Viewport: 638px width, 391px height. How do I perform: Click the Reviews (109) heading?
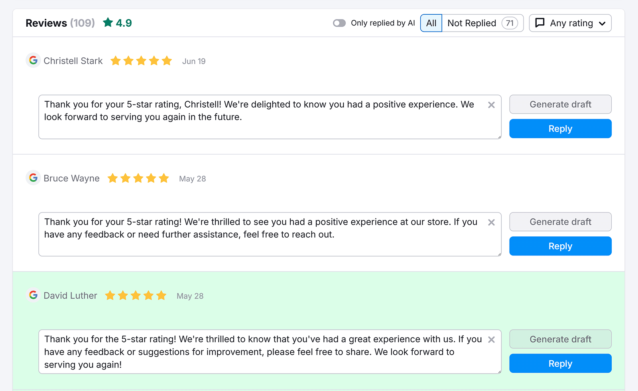(x=60, y=23)
